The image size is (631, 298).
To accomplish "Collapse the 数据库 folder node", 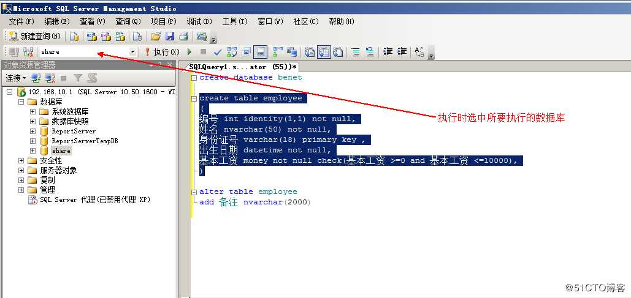I will (x=21, y=102).
